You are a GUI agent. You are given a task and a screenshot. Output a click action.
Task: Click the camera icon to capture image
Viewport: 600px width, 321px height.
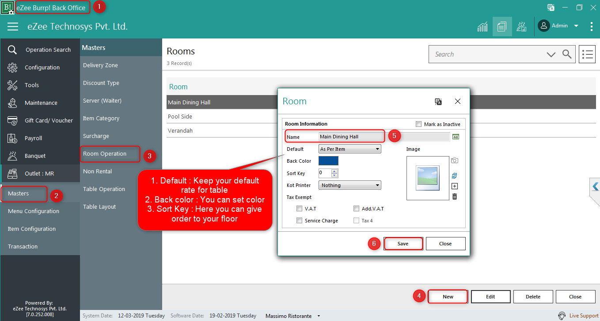455,160
